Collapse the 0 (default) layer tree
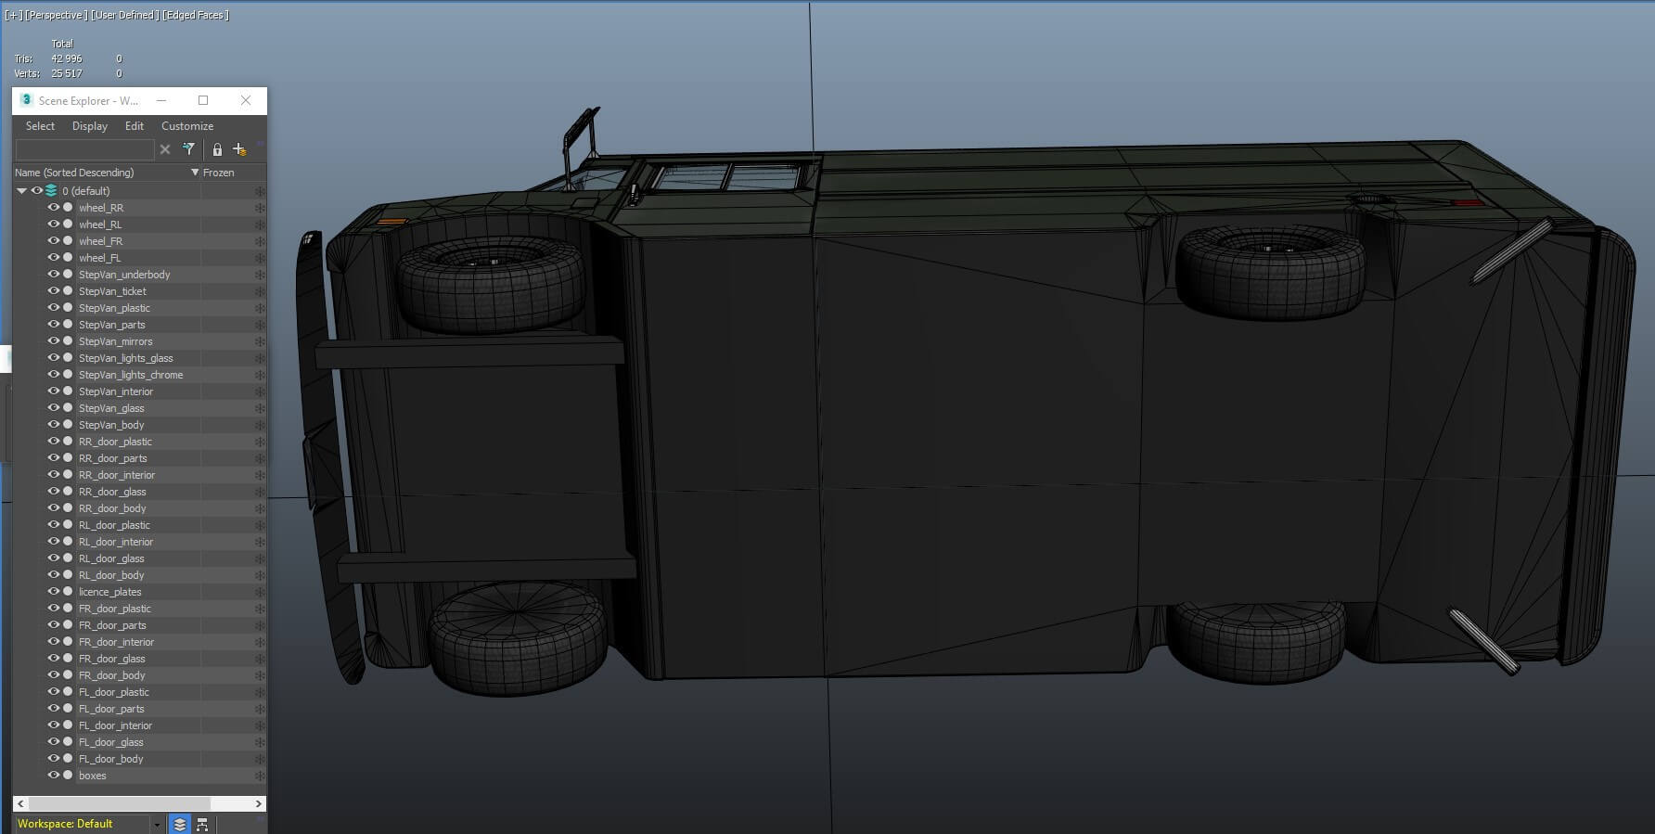Image resolution: width=1655 pixels, height=834 pixels. click(21, 191)
